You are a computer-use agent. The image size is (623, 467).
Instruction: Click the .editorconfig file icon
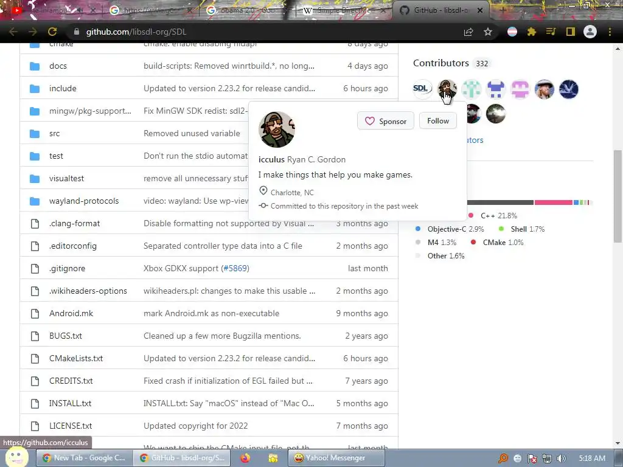(x=35, y=246)
